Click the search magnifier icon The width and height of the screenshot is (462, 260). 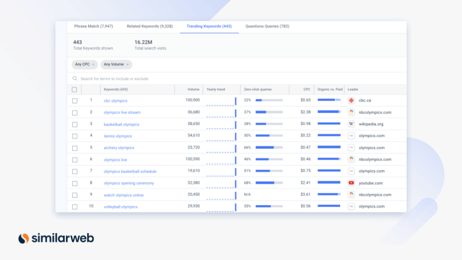point(75,78)
